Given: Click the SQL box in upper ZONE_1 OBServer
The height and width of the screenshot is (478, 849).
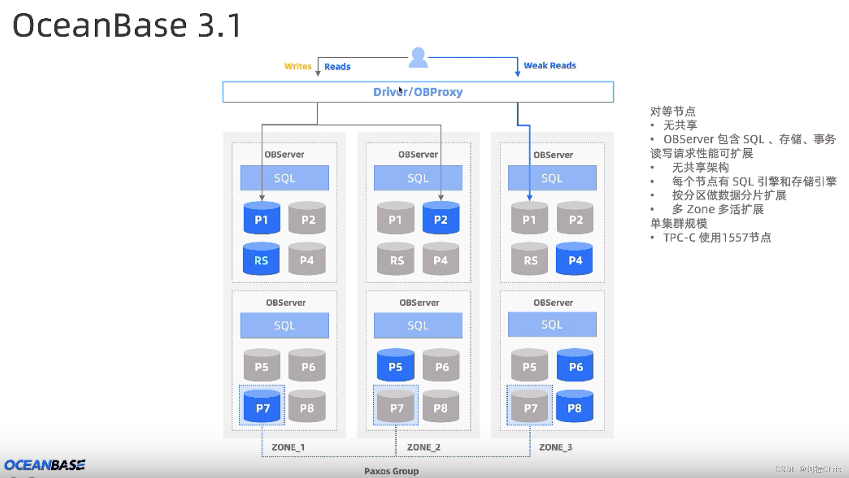Looking at the screenshot, I should pyautogui.click(x=284, y=178).
